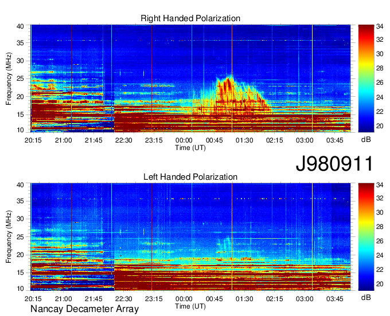Click "dB" label under Left Handed colorbar
390x316 pixels.
[366, 297]
